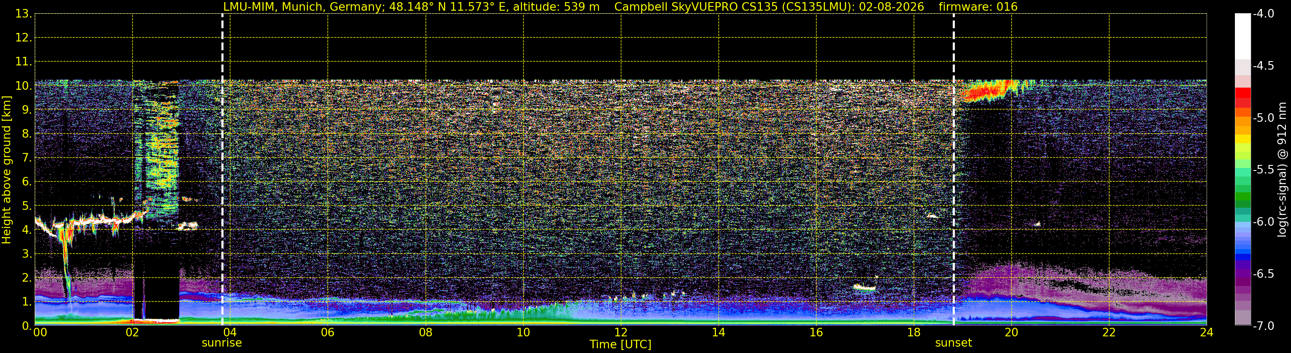Image resolution: width=1291 pixels, height=353 pixels.
Task: Click the 13 km height tick label
Action: click(x=23, y=14)
